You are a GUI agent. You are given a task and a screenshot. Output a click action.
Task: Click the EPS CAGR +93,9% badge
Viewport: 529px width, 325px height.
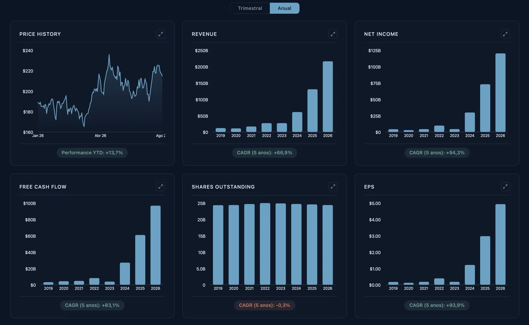coord(437,305)
